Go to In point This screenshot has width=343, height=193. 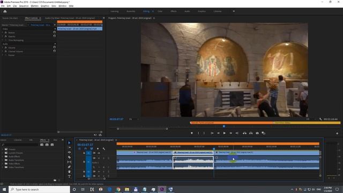coord(212,133)
